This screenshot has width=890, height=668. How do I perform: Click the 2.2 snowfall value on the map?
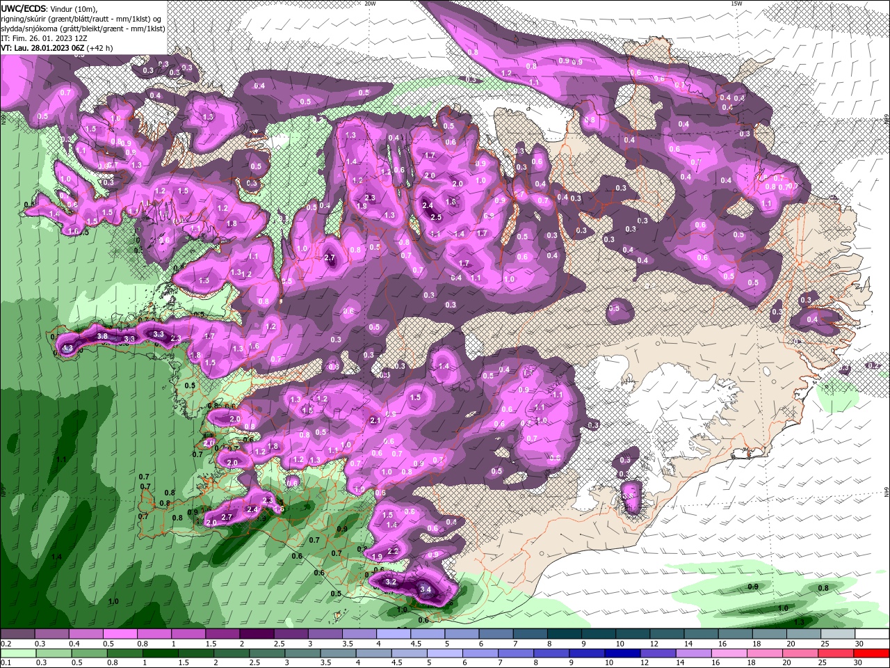(393, 551)
